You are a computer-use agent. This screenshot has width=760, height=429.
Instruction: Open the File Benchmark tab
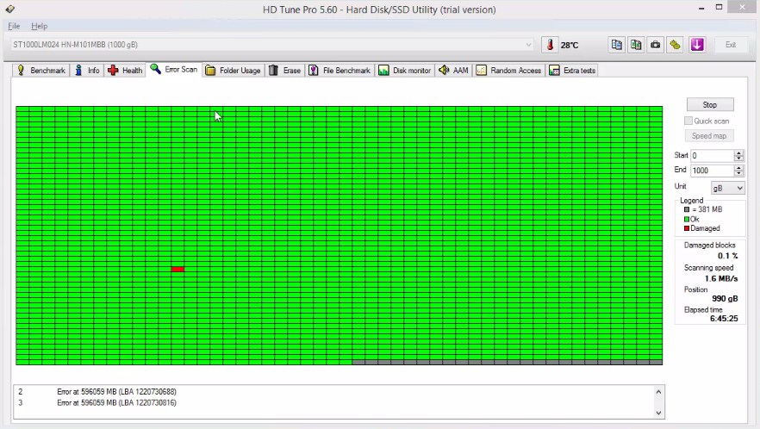[x=340, y=71]
